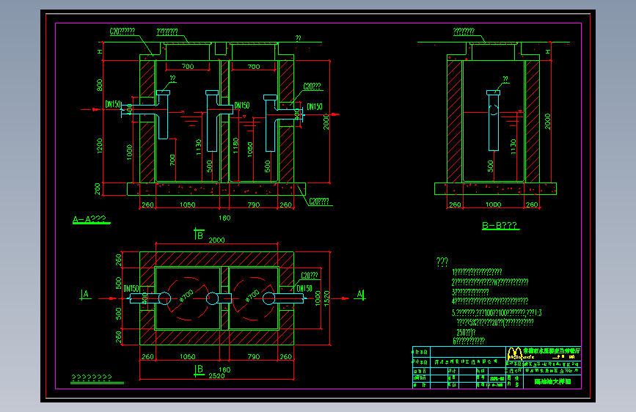This screenshot has height=412, width=636.
Task: Click section mark "B" above plan view
Action: (199, 235)
